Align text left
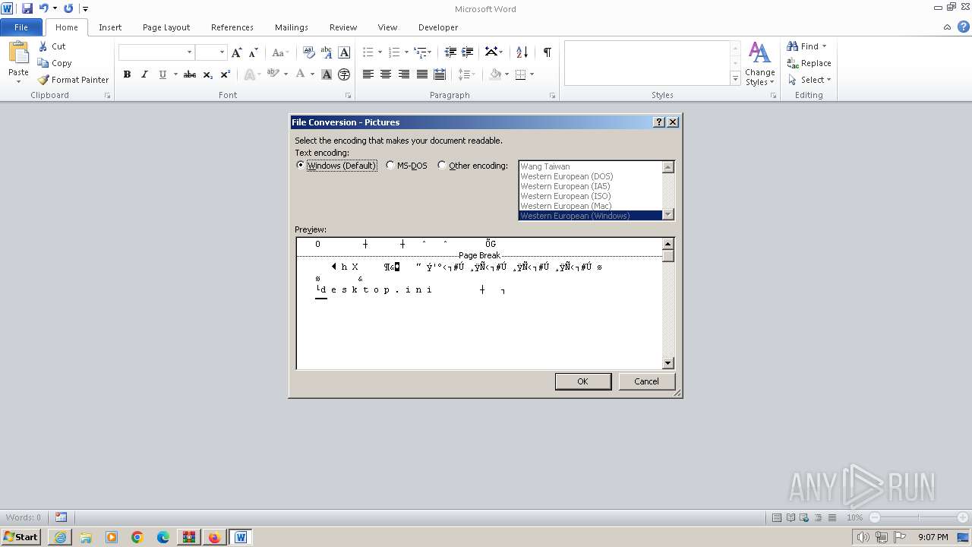 click(x=368, y=74)
